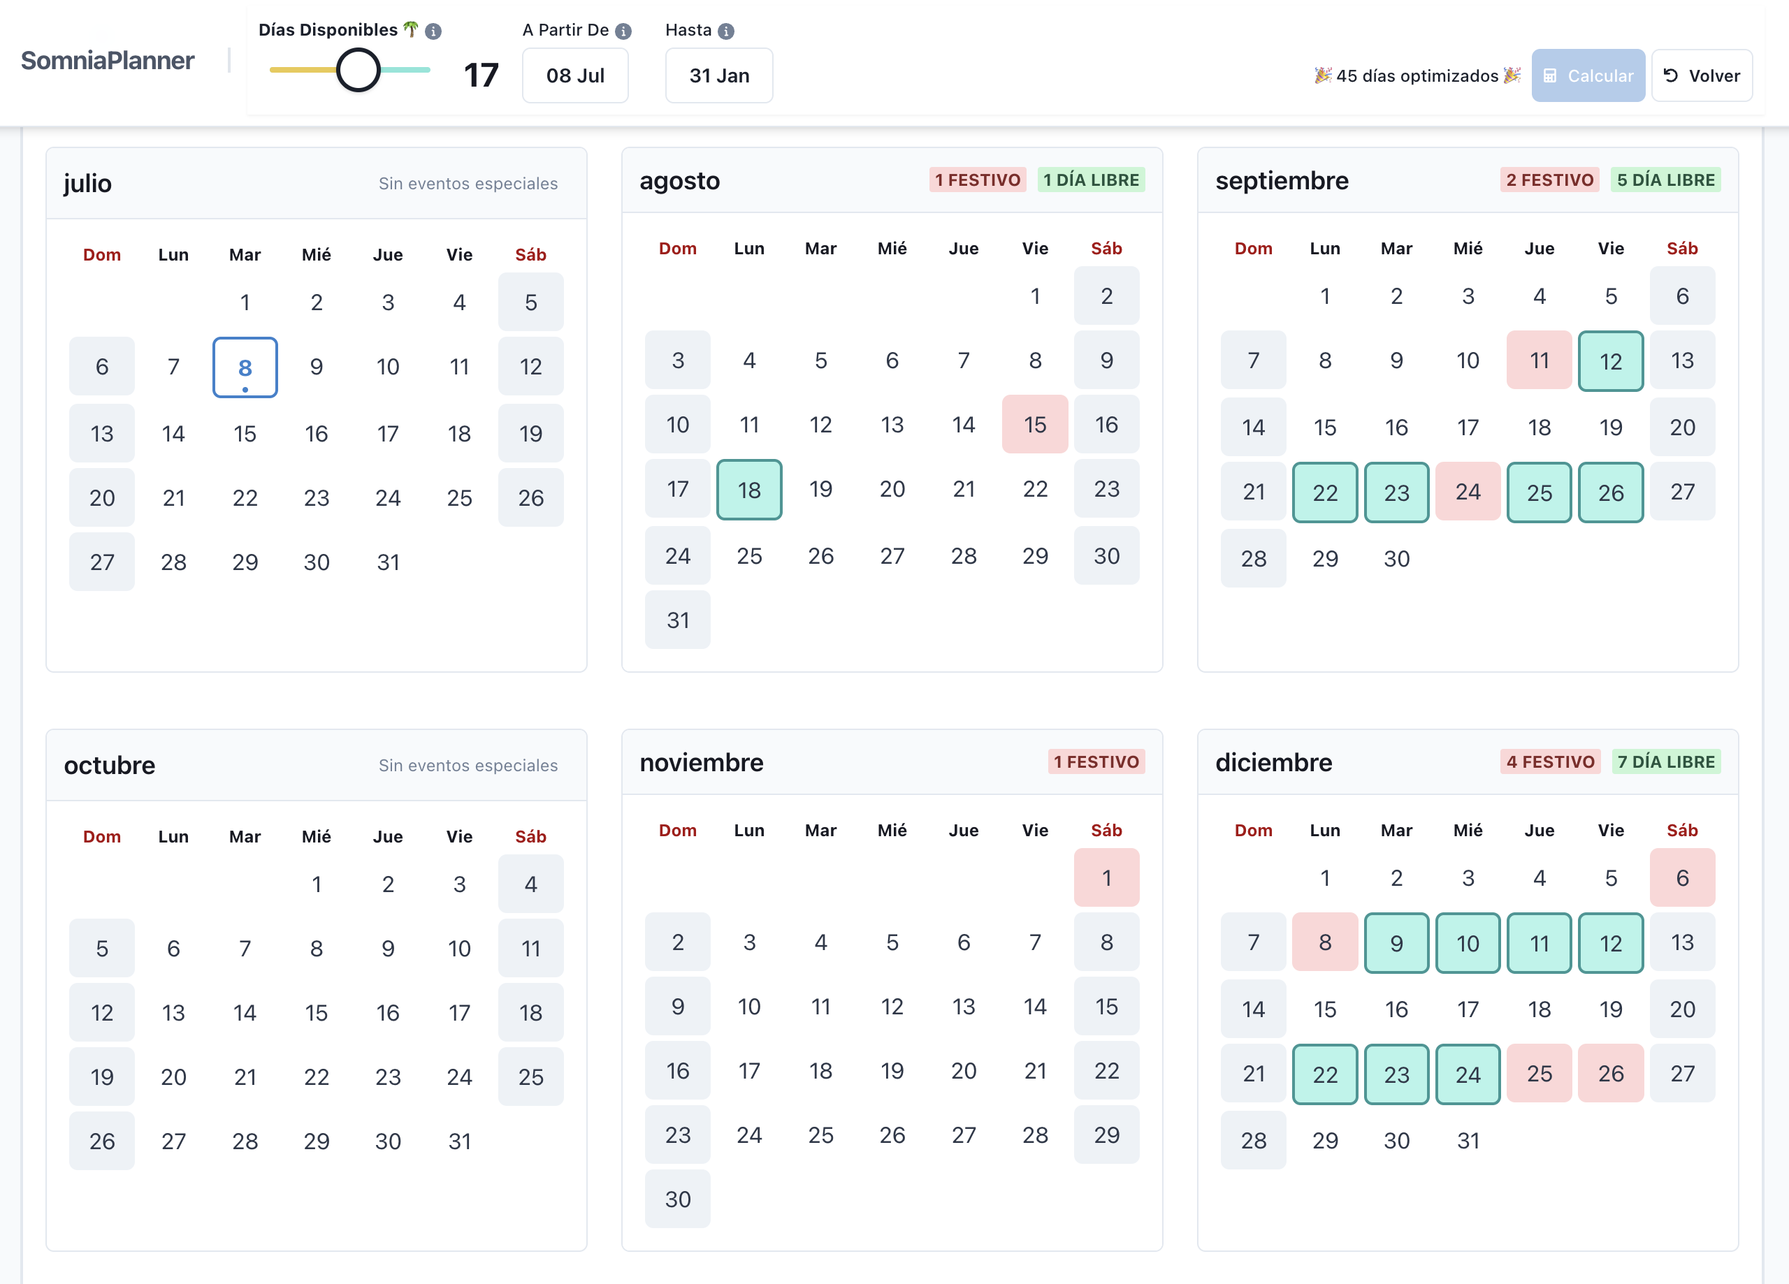1789x1284 pixels.
Task: Click the 7 DÍA LIBRE badge on diciembre
Action: click(x=1666, y=762)
